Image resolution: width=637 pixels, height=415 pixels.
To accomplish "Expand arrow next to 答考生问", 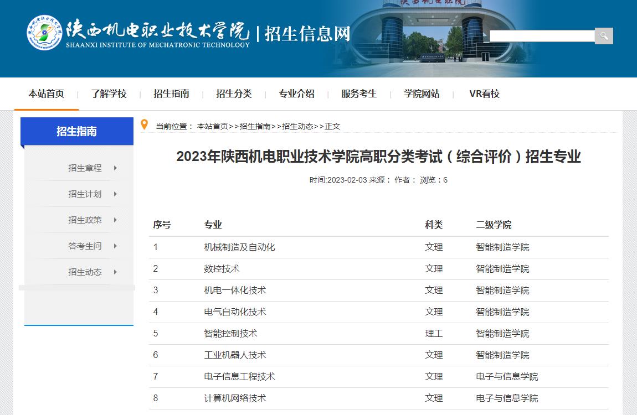I will [x=115, y=246].
